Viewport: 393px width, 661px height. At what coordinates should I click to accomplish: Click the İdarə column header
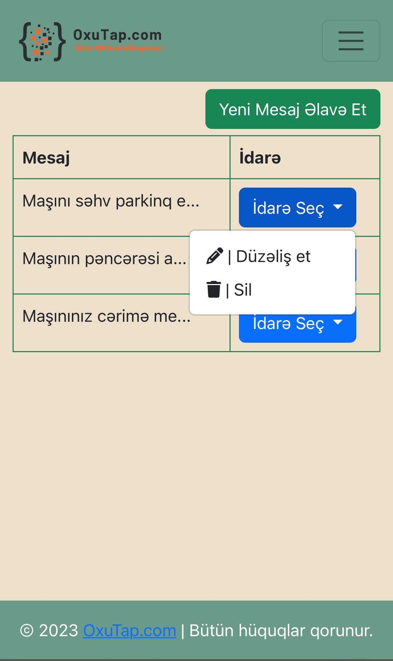[260, 158]
